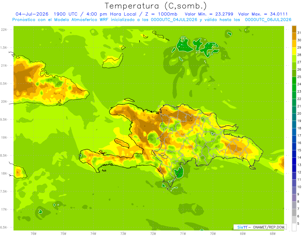Click the "18N" latitude label
This screenshot has width=306, height=237.
click(x=4, y=173)
